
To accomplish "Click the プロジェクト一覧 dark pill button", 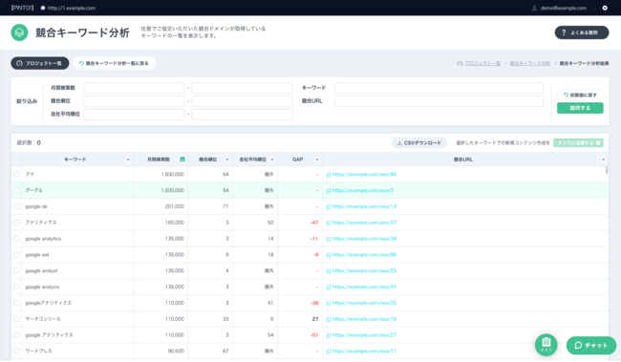I will pyautogui.click(x=39, y=63).
